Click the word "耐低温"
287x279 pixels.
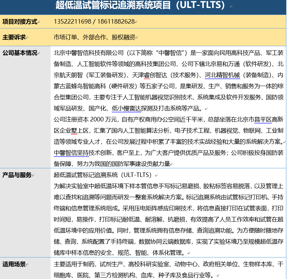coord(131,219)
